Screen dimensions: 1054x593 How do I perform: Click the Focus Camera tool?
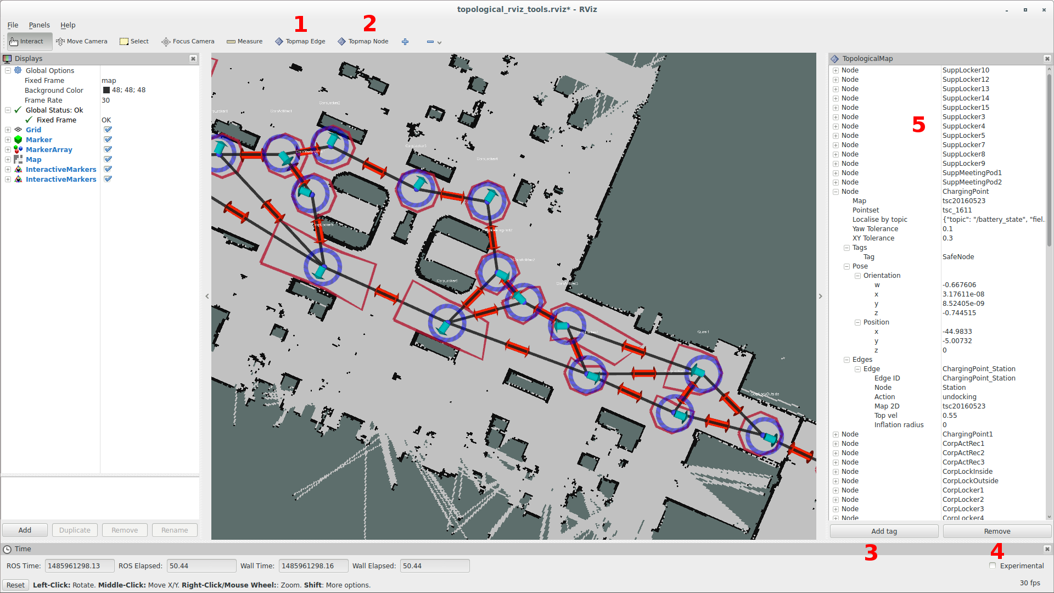pyautogui.click(x=188, y=41)
